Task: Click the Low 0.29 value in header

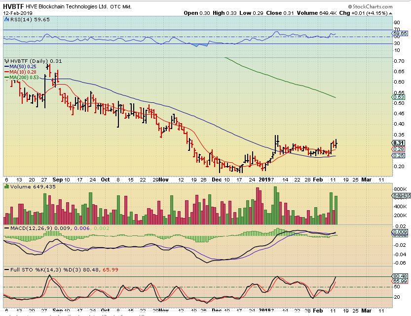Action: point(251,13)
